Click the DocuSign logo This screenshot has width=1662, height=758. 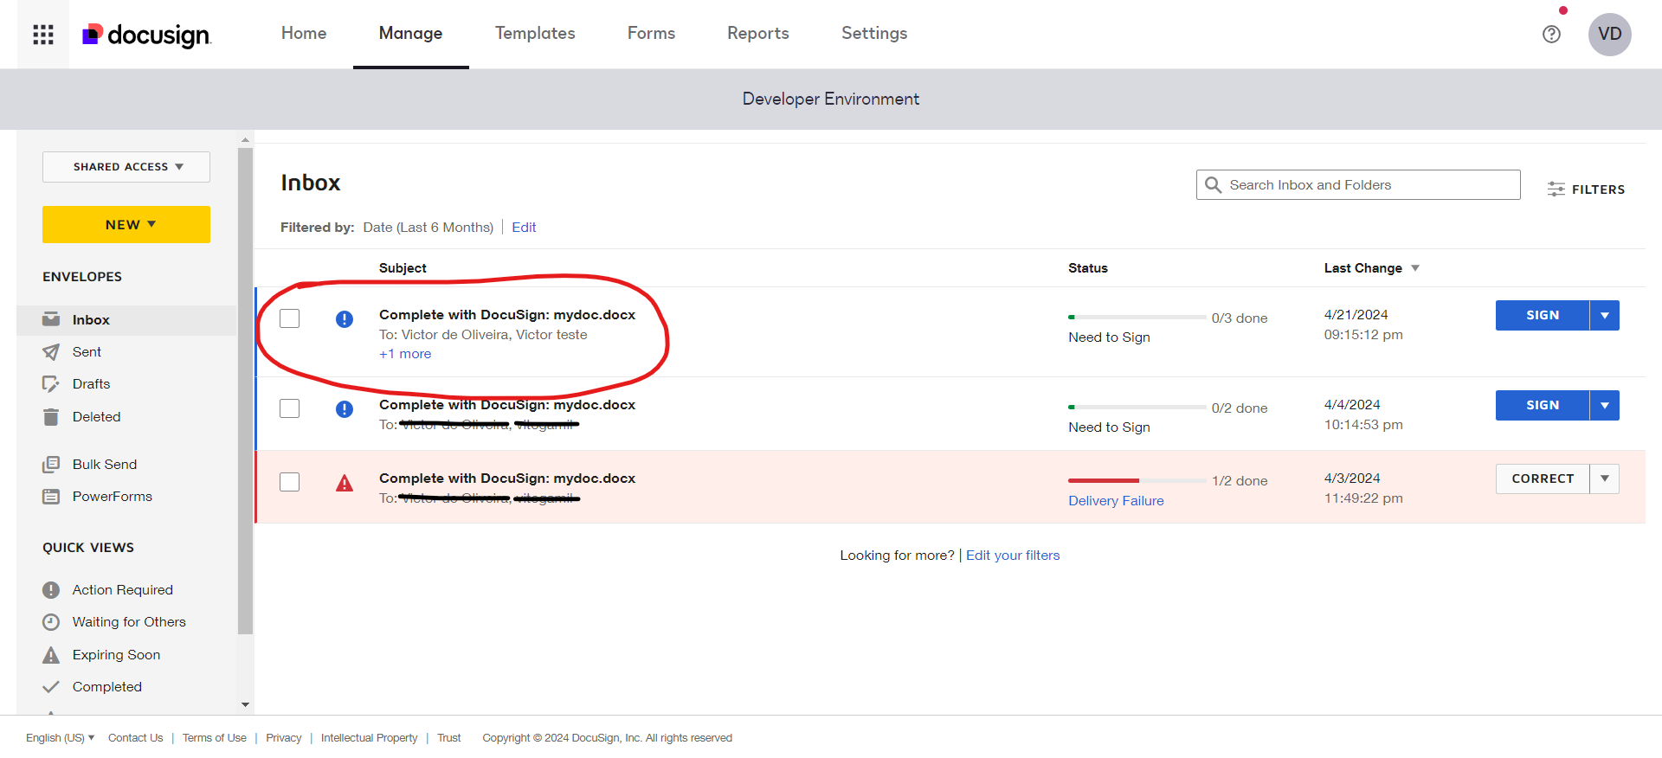[146, 35]
